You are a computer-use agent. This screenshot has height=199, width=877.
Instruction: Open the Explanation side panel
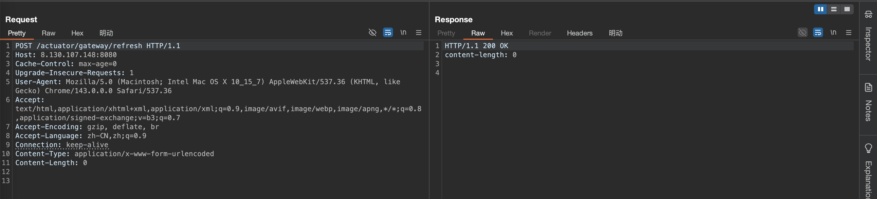(x=868, y=170)
